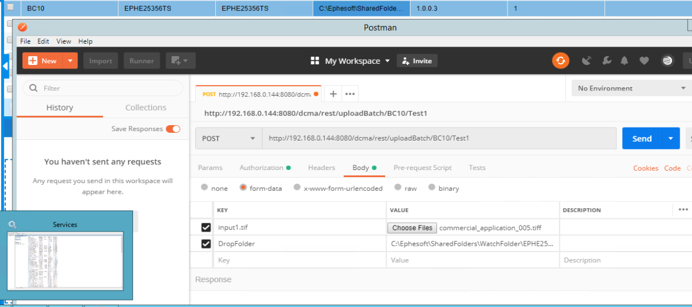The image size is (692, 307).
Task: Open the Tests tab
Action: pyautogui.click(x=477, y=168)
